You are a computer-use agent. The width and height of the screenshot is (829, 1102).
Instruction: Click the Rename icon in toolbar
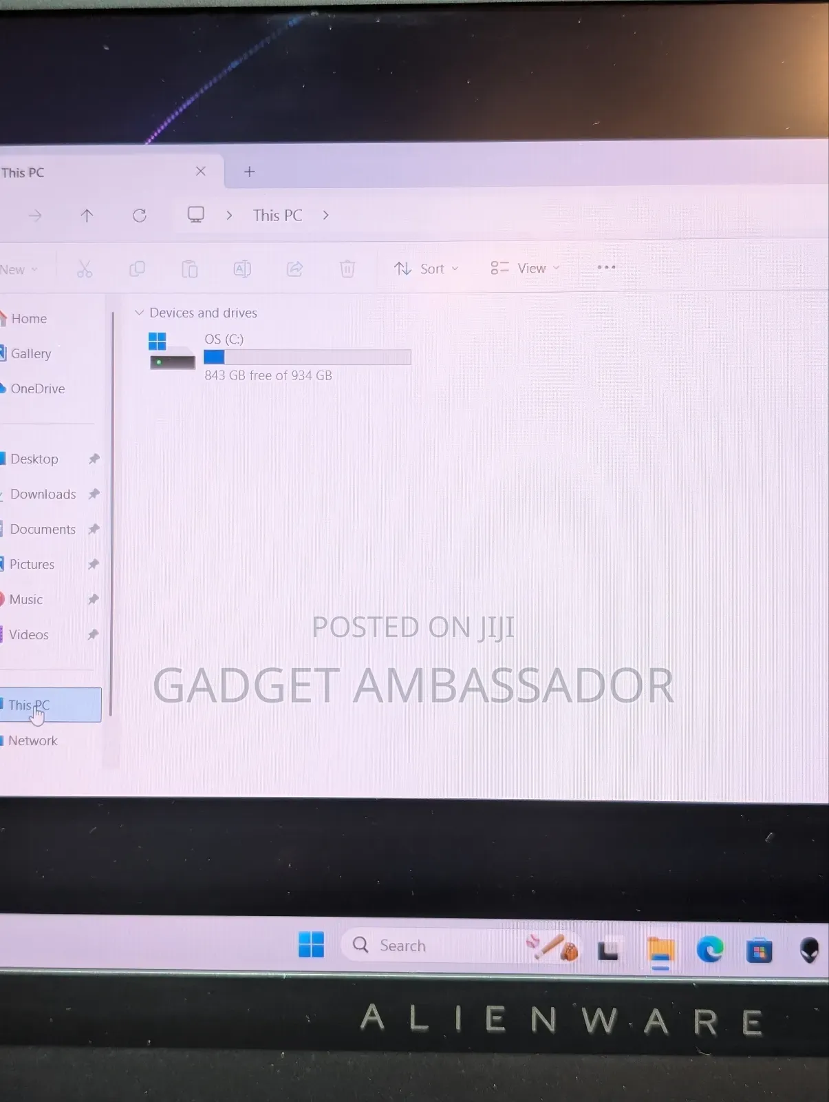(242, 269)
